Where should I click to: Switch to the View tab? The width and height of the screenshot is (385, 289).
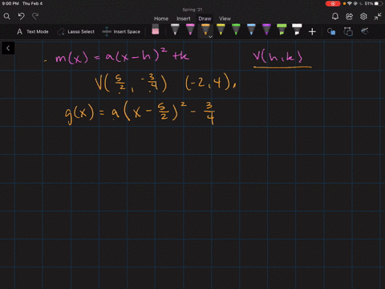pos(225,18)
